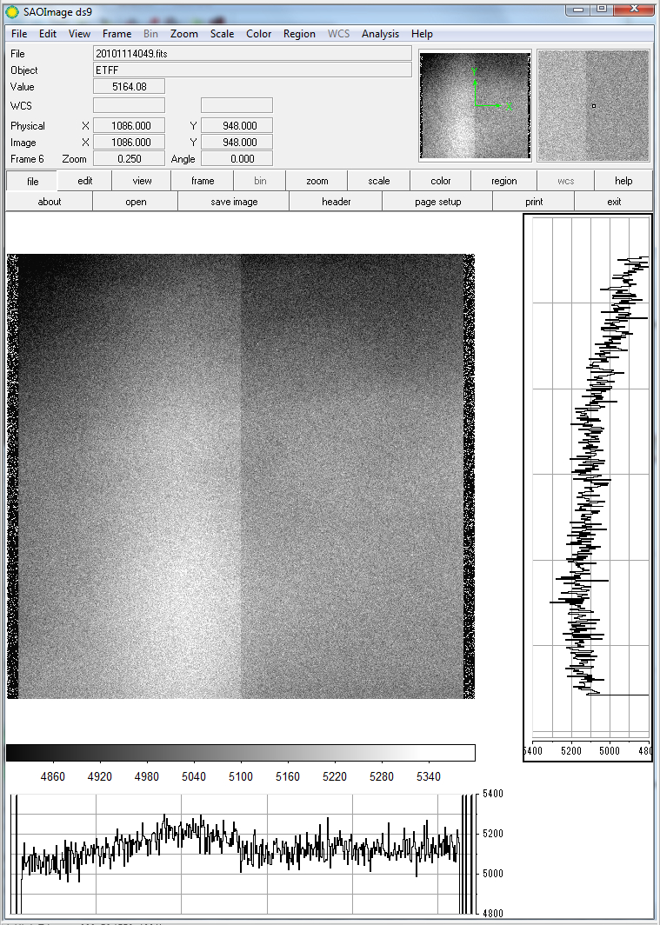The image size is (660, 925).
Task: Open the Zoom menu
Action: [x=184, y=34]
